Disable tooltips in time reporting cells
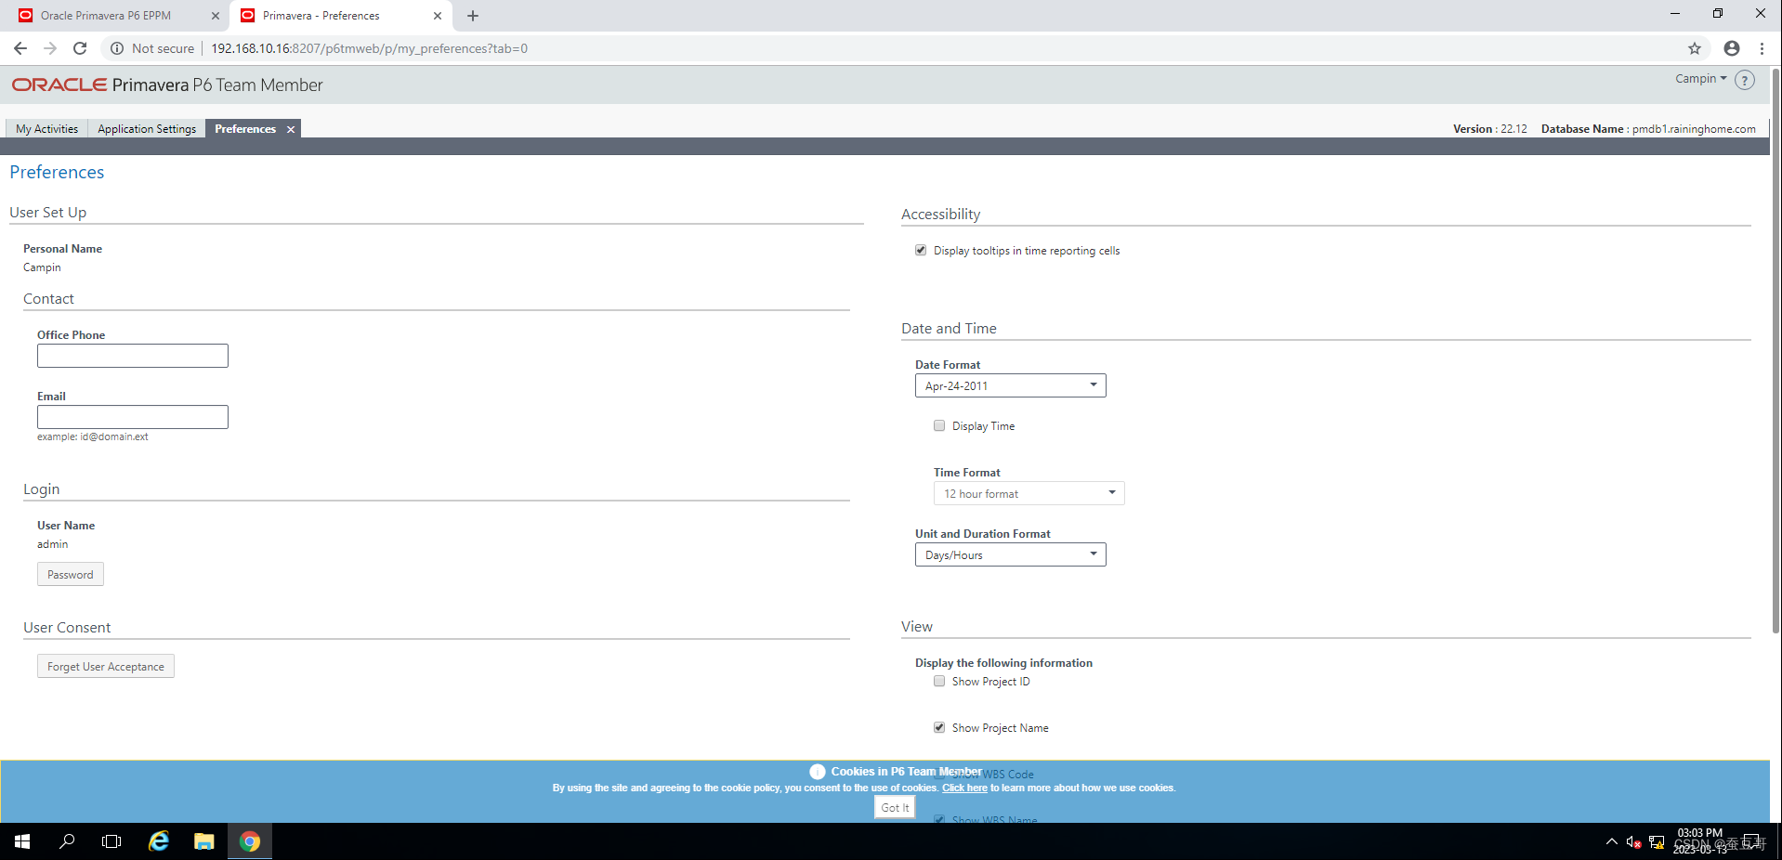 (921, 250)
